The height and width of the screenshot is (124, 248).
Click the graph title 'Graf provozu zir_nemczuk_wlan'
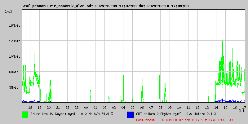53,6
